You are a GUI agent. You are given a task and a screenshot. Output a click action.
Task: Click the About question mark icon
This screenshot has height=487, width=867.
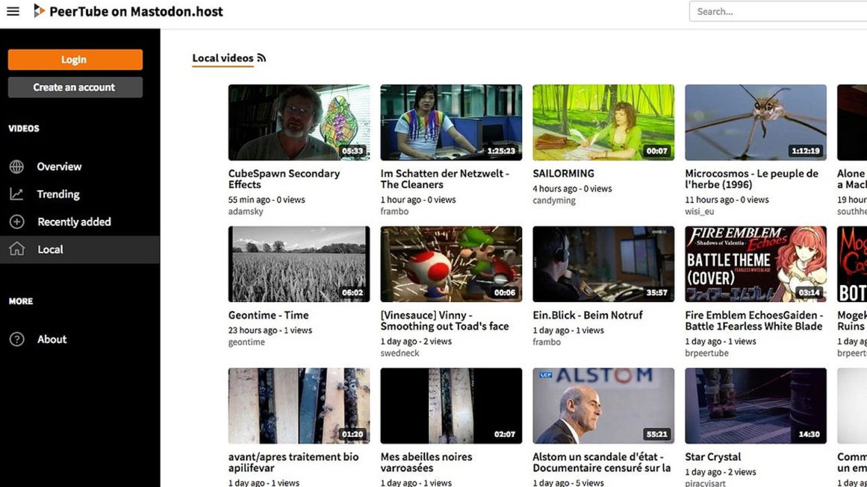pyautogui.click(x=16, y=339)
